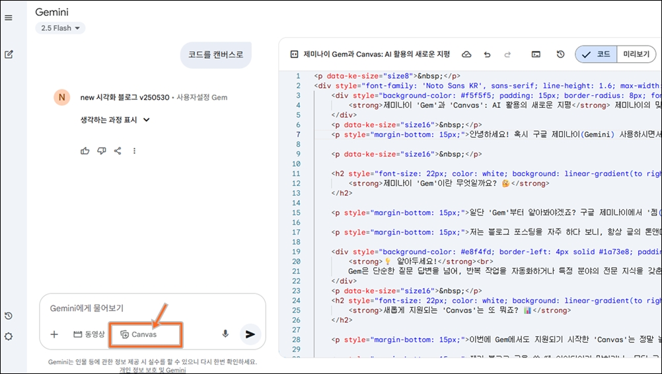Open settings gear in left sidebar
The height and width of the screenshot is (374, 662).
pos(9,336)
